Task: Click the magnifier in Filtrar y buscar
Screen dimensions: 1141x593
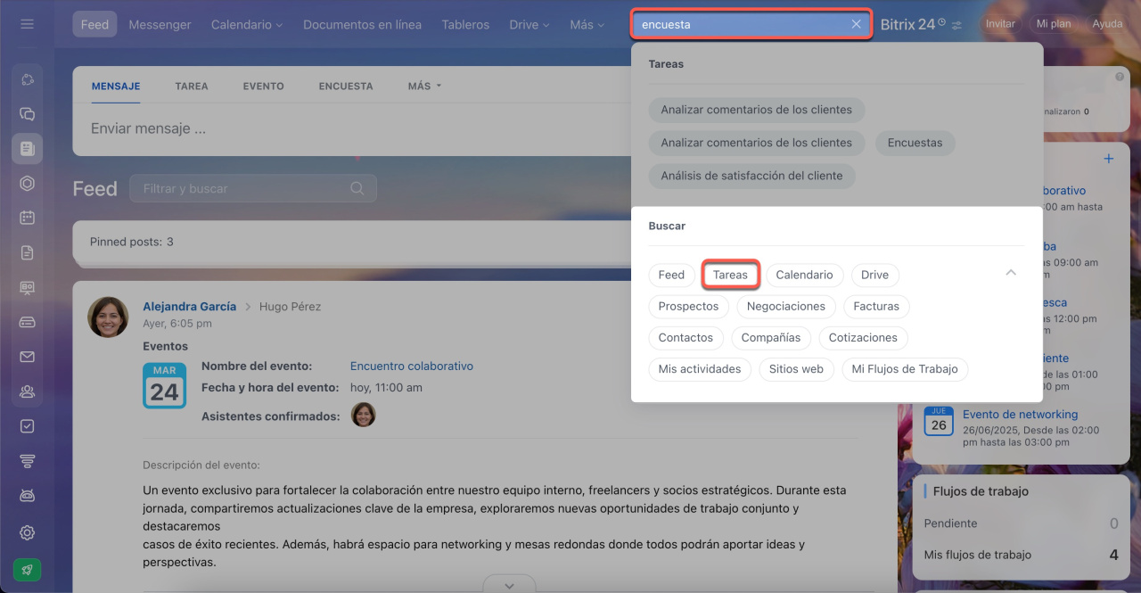Action: [x=357, y=188]
